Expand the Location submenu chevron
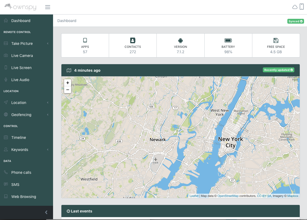This screenshot has height=220, width=307. pos(48,103)
